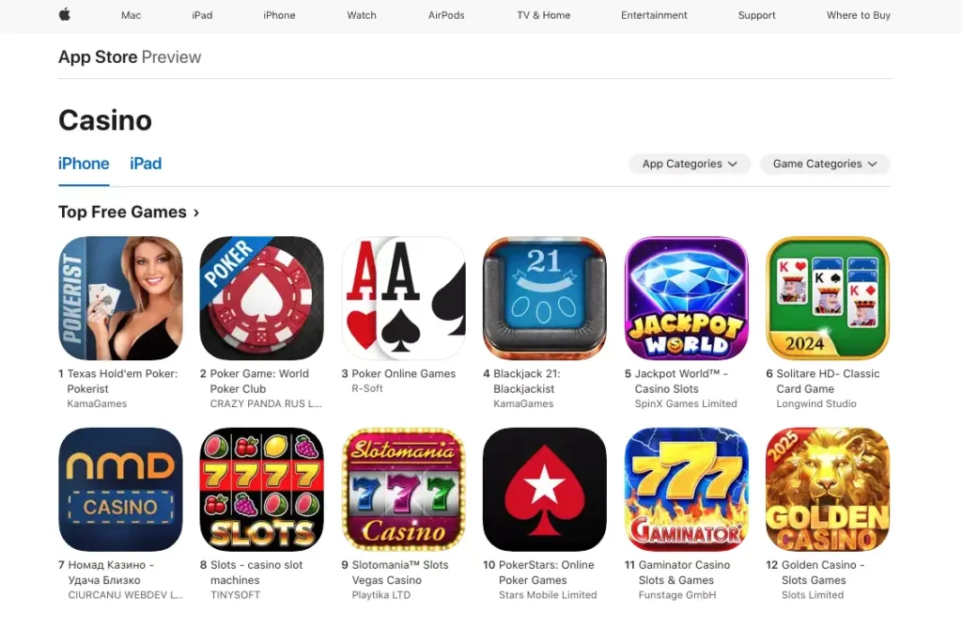Open the Solitaire HD 2024 icon

point(828,298)
